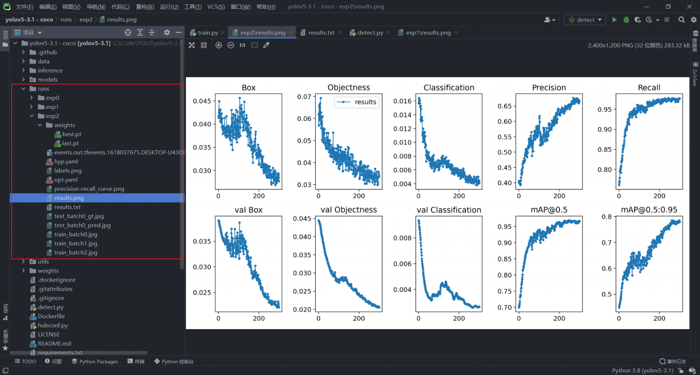This screenshot has width=700, height=375.
Task: Toggle the image grid display
Action: 204,45
